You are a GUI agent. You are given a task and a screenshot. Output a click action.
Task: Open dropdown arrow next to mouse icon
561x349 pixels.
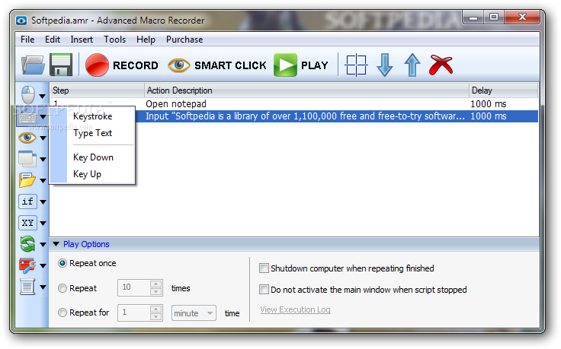point(43,97)
